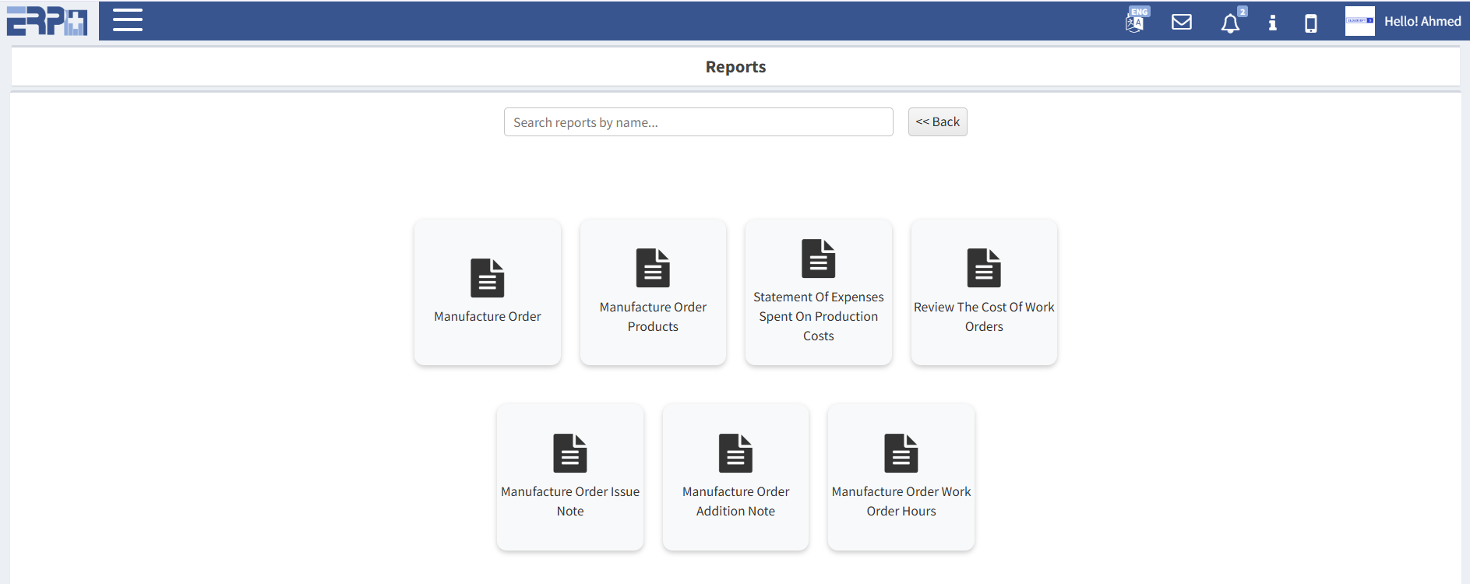Viewport: 1470px width, 584px height.
Task: Switch language with the ENG translate icon
Action: [x=1136, y=21]
